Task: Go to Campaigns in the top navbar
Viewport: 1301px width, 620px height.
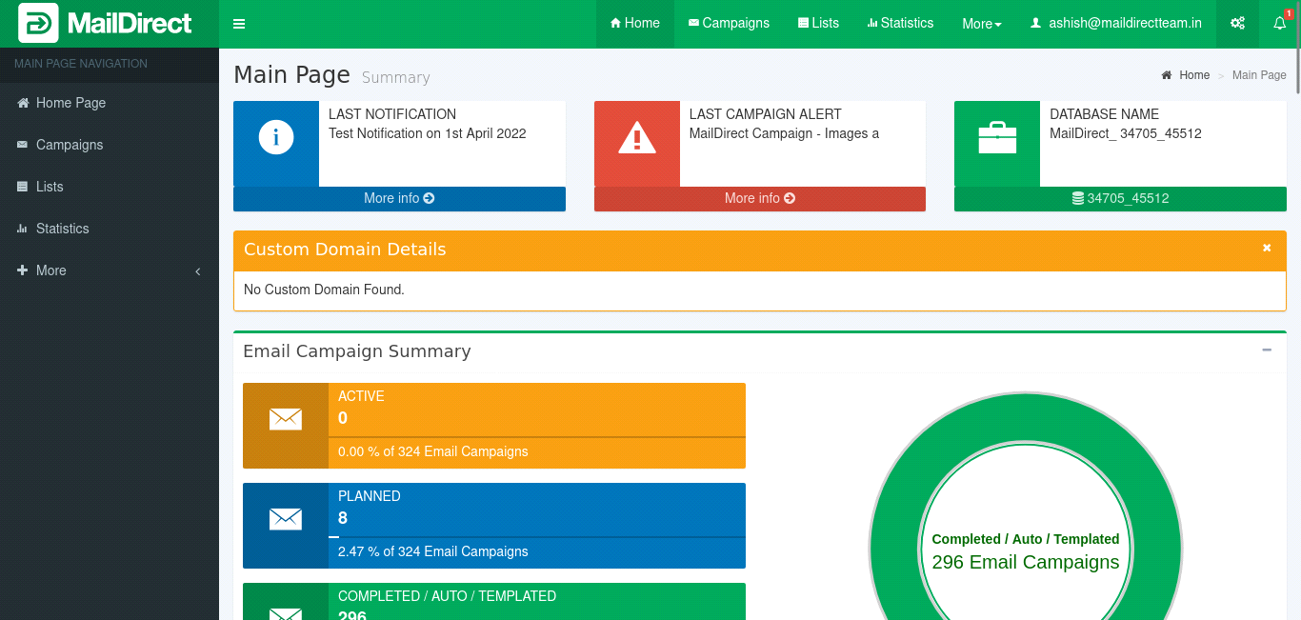Action: 729,24
